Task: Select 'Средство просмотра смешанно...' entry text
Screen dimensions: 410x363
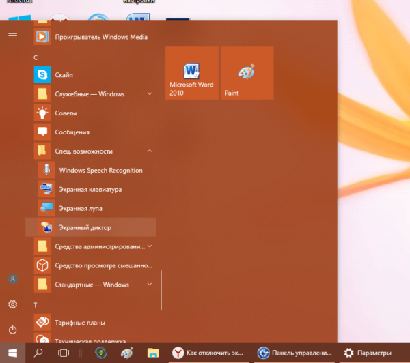Action: tap(104, 265)
